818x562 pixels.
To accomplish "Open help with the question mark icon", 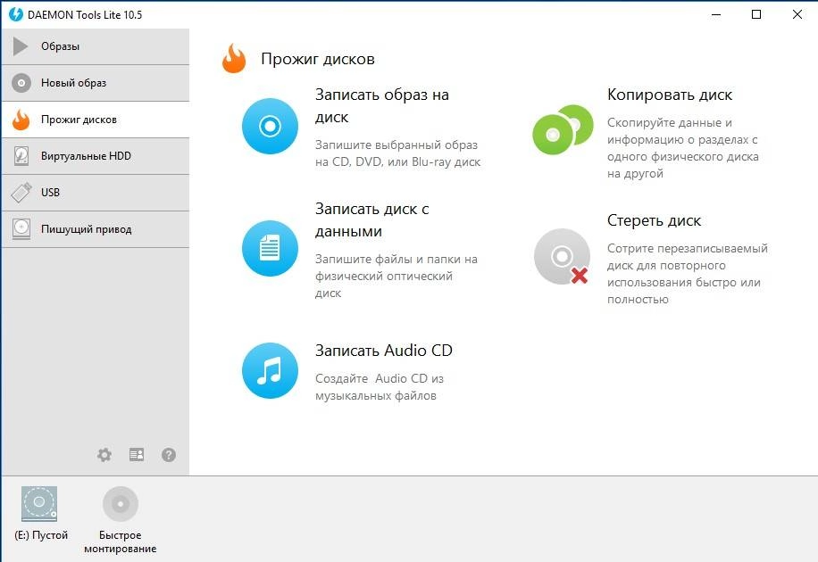I will coord(169,455).
